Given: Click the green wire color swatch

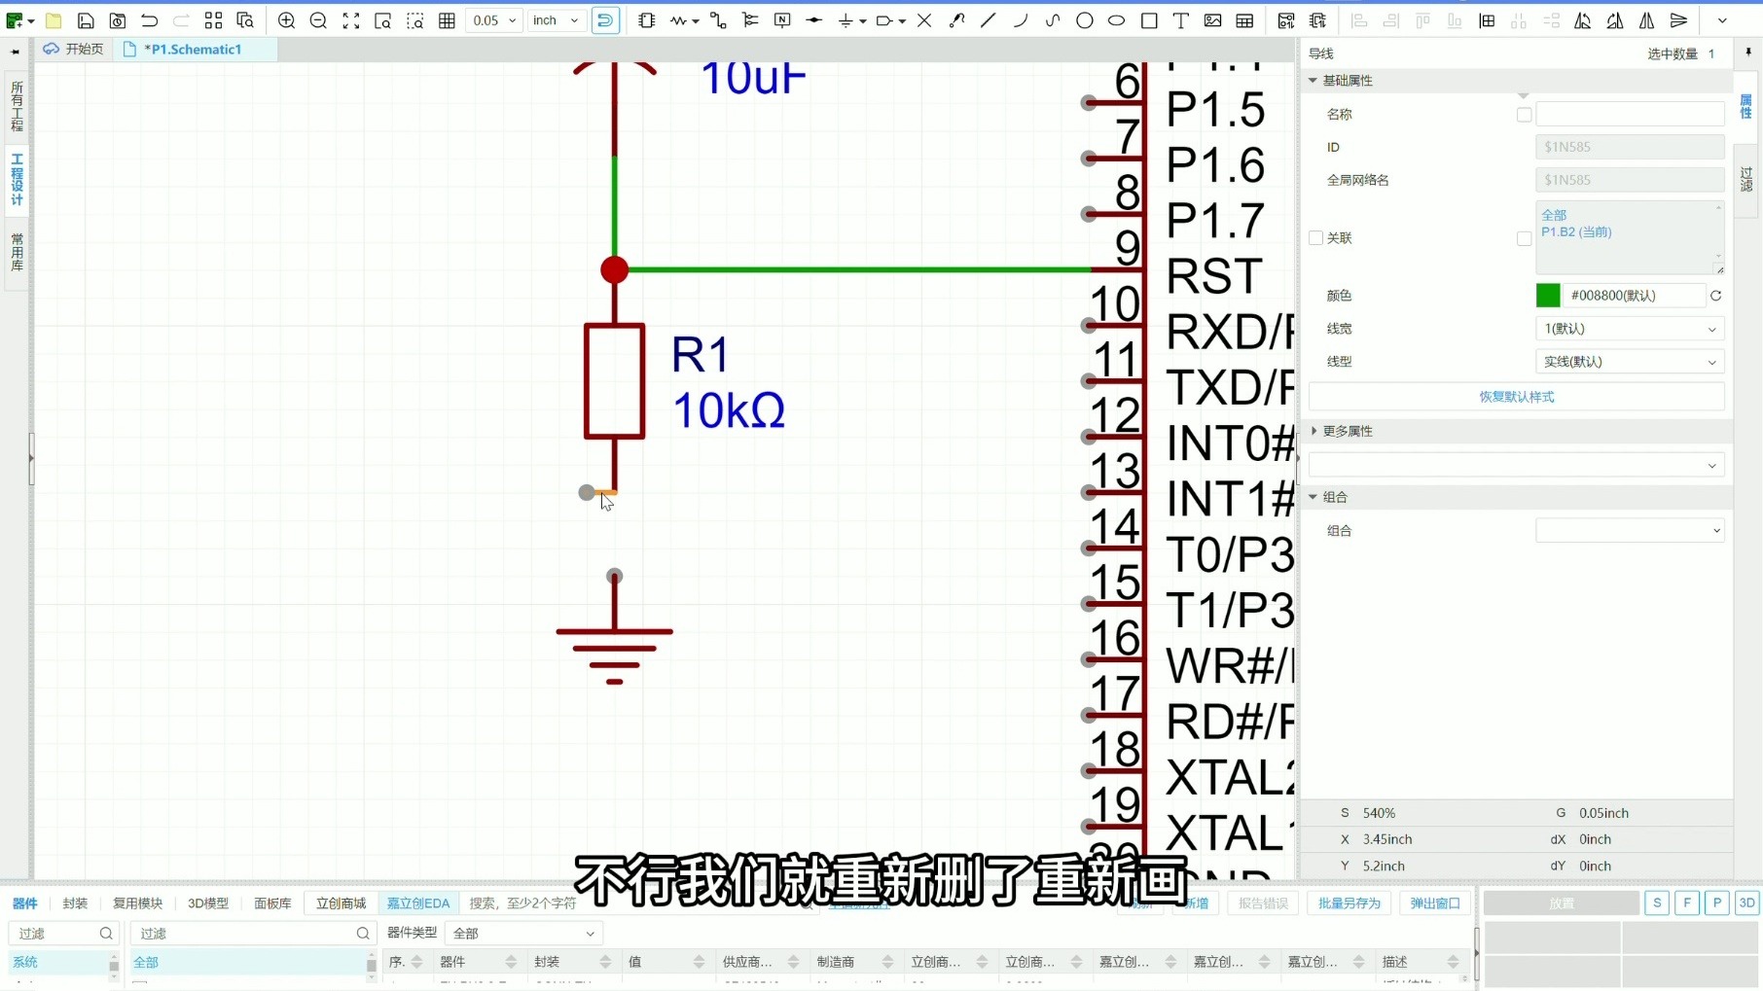Looking at the screenshot, I should click(1548, 296).
